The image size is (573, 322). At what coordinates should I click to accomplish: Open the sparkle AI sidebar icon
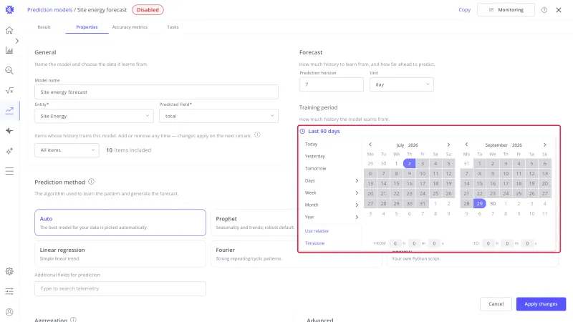9,151
